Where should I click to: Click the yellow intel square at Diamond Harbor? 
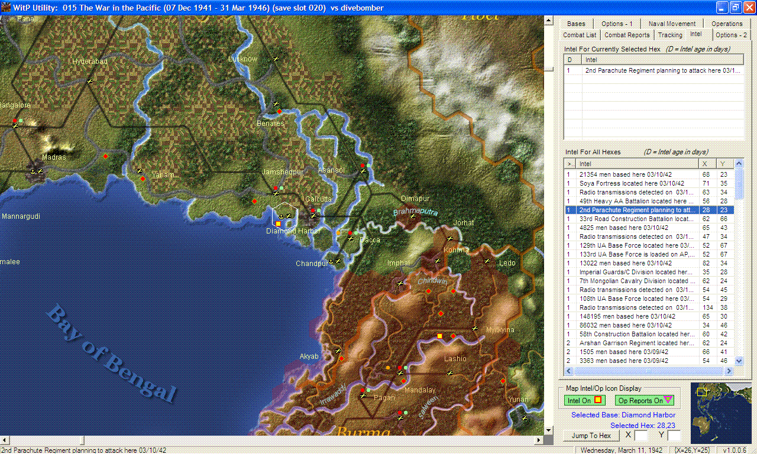point(278,223)
